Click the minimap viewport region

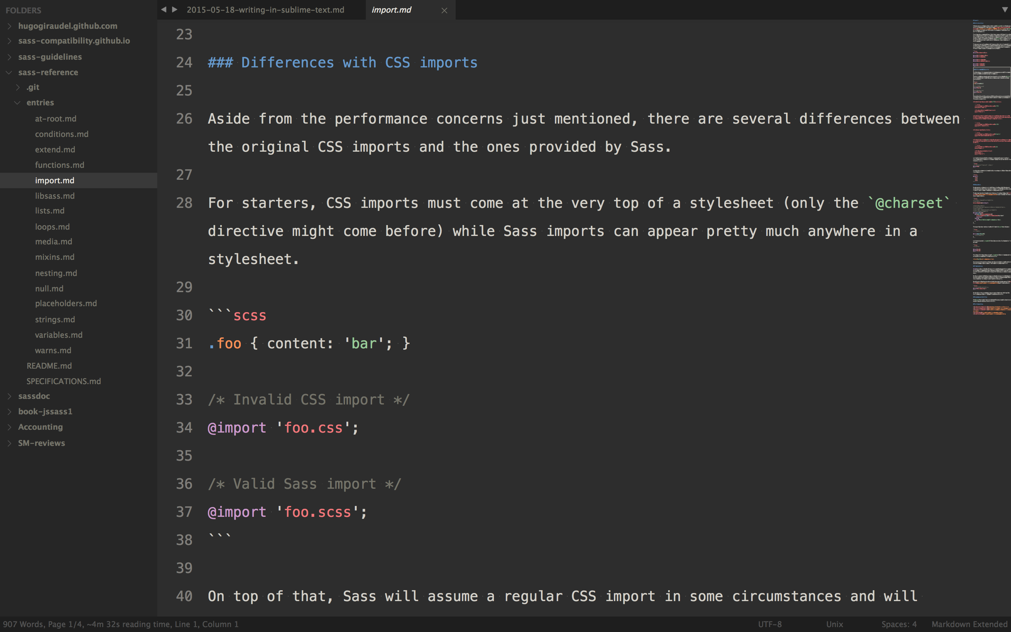click(991, 82)
